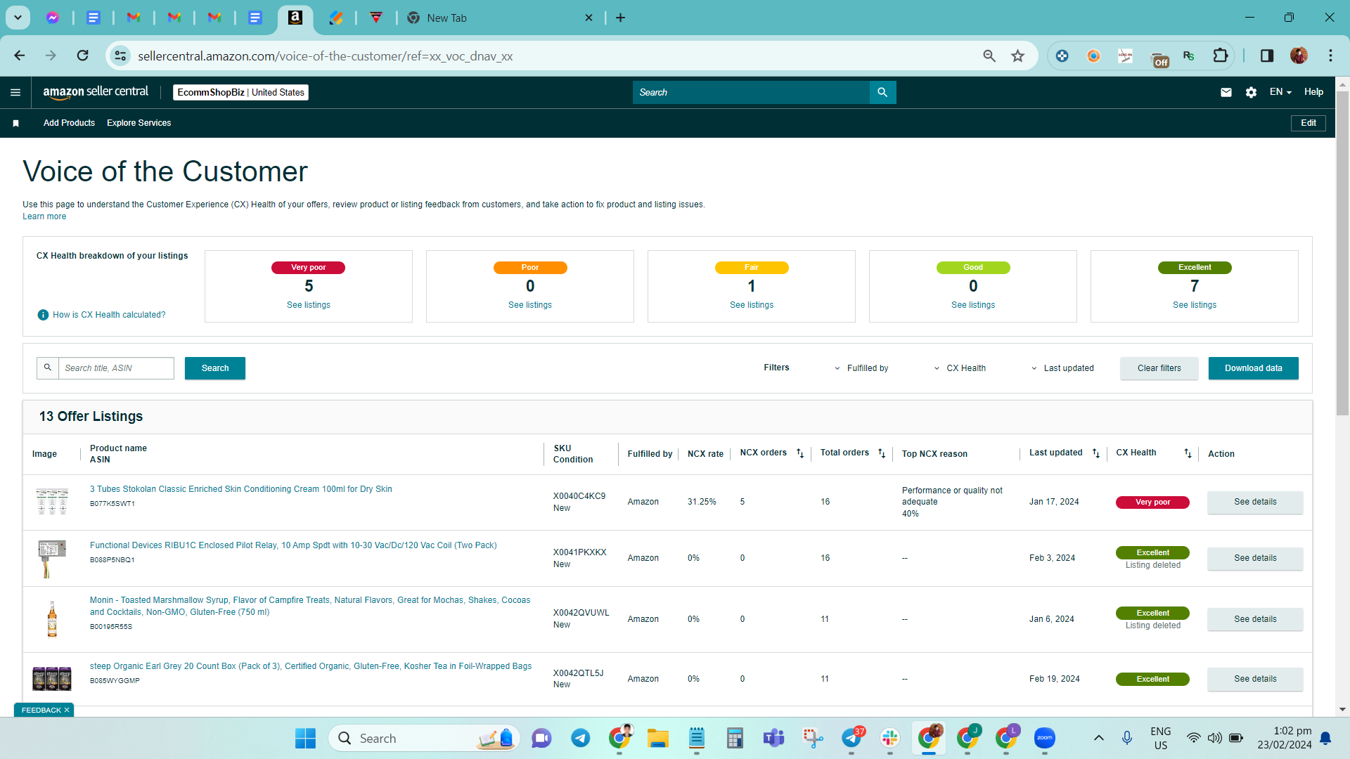Open the Help menu item
The height and width of the screenshot is (759, 1350).
pos(1313,92)
